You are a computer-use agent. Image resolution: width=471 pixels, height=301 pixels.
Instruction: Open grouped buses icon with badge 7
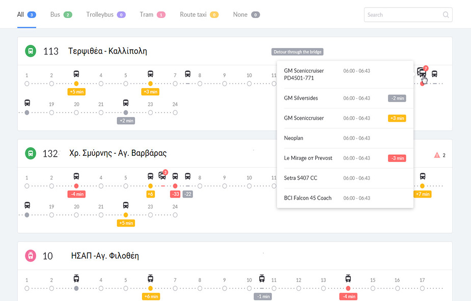tap(422, 73)
